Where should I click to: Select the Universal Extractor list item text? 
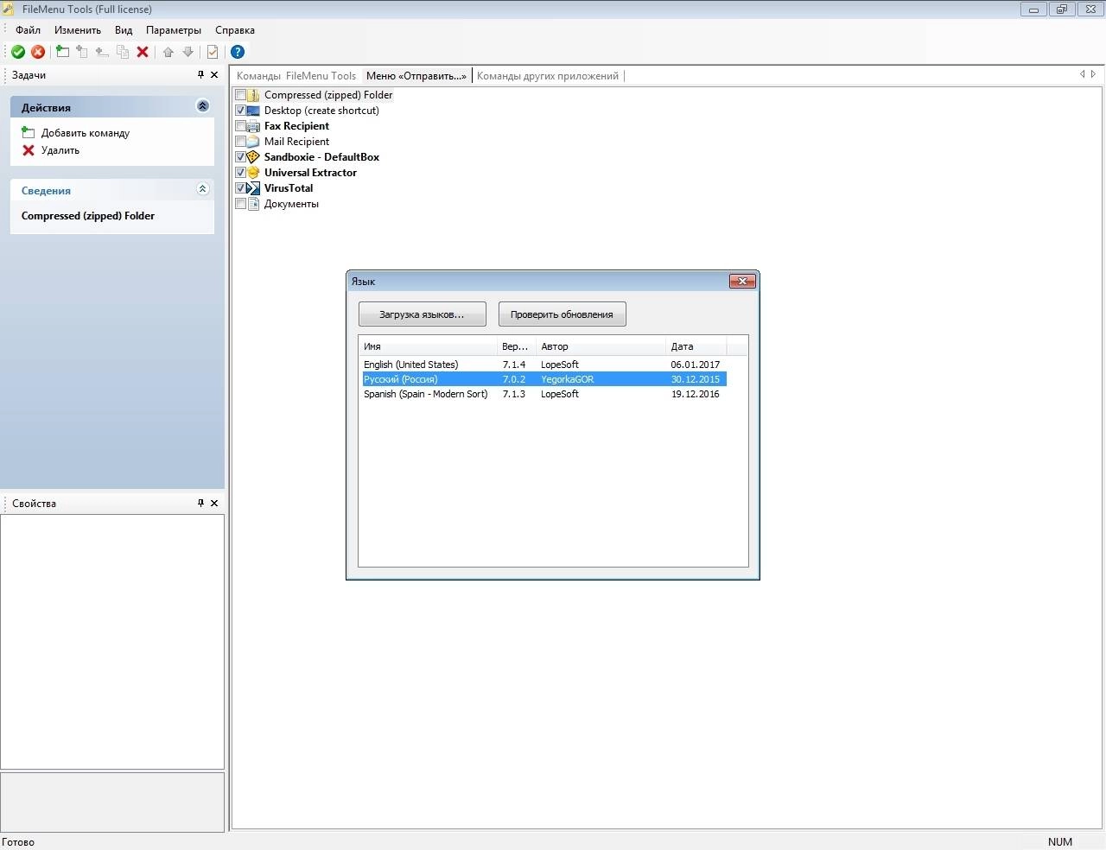[x=310, y=173]
